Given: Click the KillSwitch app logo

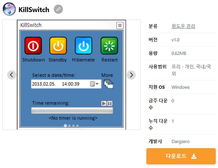Looking at the screenshot, I should [9, 9].
